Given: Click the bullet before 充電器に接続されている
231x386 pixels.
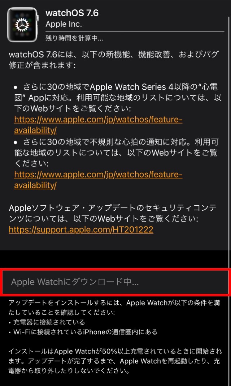Looking at the screenshot, I should (x=10, y=322).
